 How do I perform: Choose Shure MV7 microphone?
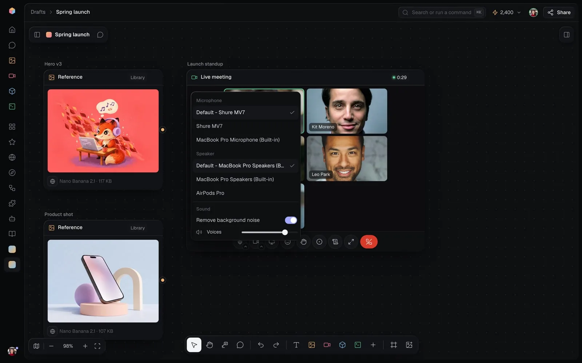click(x=246, y=126)
